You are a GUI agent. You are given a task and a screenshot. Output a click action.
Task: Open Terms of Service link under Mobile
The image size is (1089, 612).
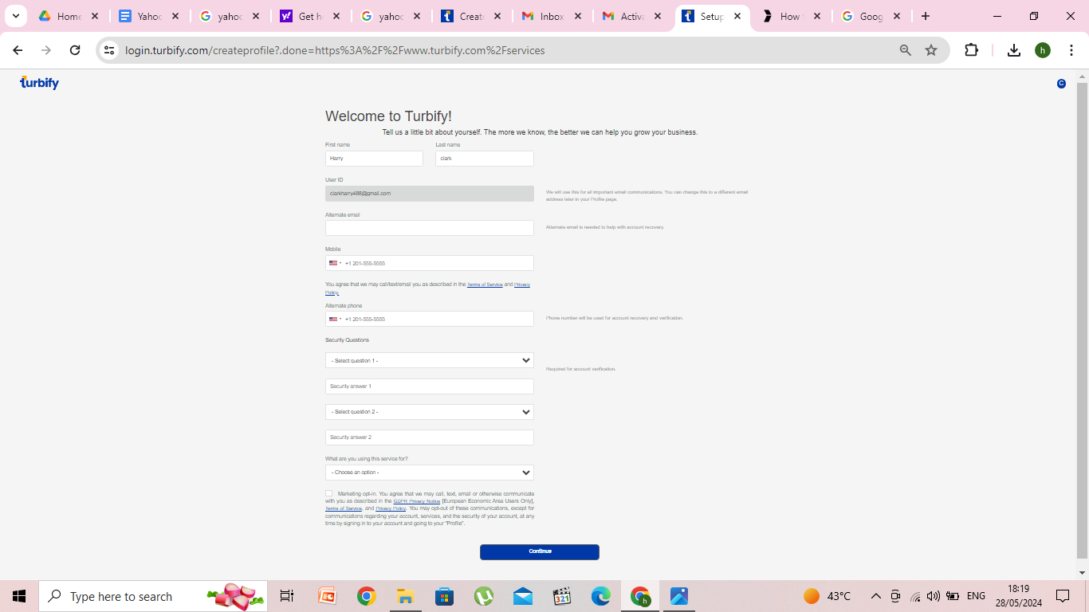click(485, 284)
